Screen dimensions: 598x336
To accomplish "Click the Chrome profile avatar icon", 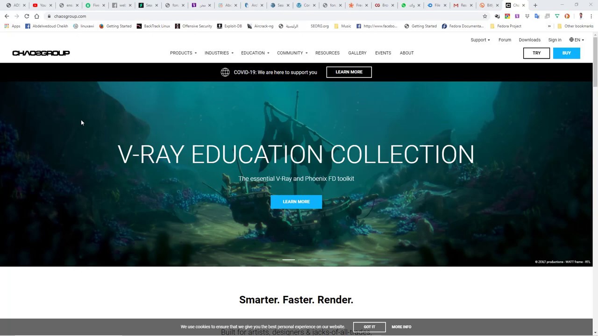I will point(581,16).
